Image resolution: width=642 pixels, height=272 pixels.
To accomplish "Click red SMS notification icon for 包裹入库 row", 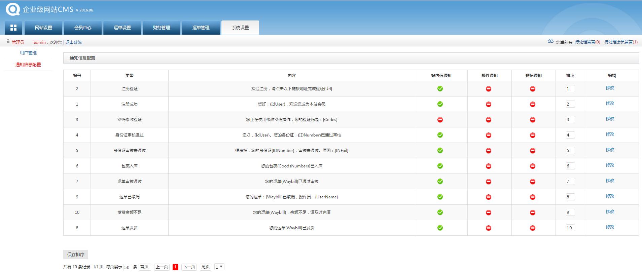I will pyautogui.click(x=532, y=166).
